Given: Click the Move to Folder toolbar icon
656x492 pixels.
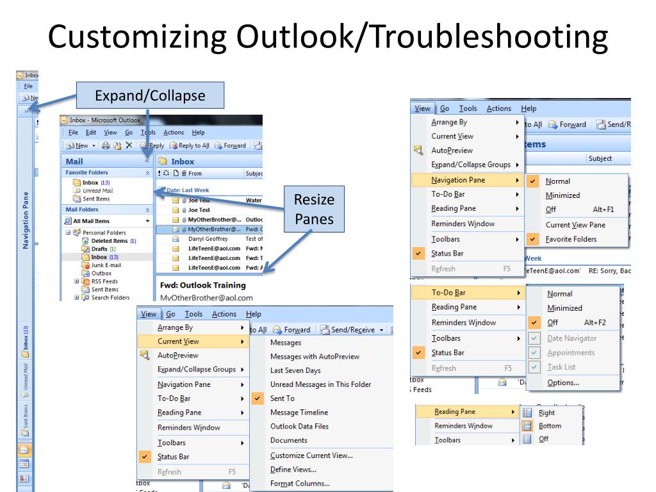Looking at the screenshot, I should pyautogui.click(x=118, y=145).
